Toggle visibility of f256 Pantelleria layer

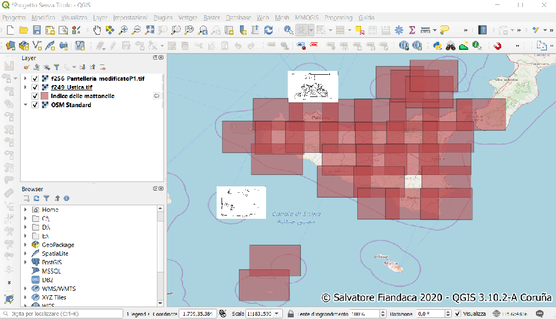[x=35, y=79]
